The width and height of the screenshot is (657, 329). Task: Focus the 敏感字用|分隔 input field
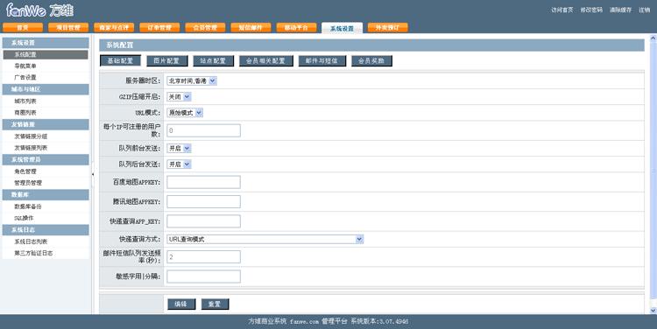coord(203,276)
